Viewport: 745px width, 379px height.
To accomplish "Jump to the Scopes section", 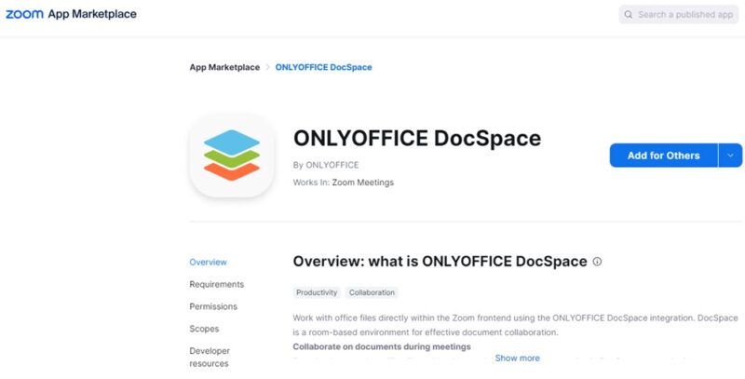I will 204,329.
